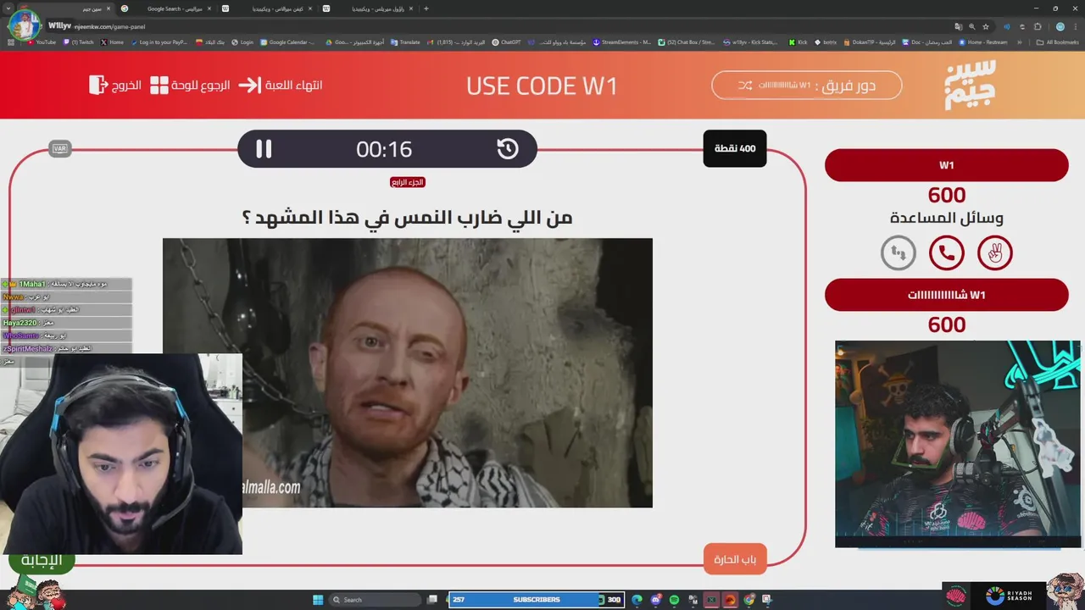Open Microsoft Edge from the taskbar
This screenshot has width=1085, height=610.
[x=637, y=600]
